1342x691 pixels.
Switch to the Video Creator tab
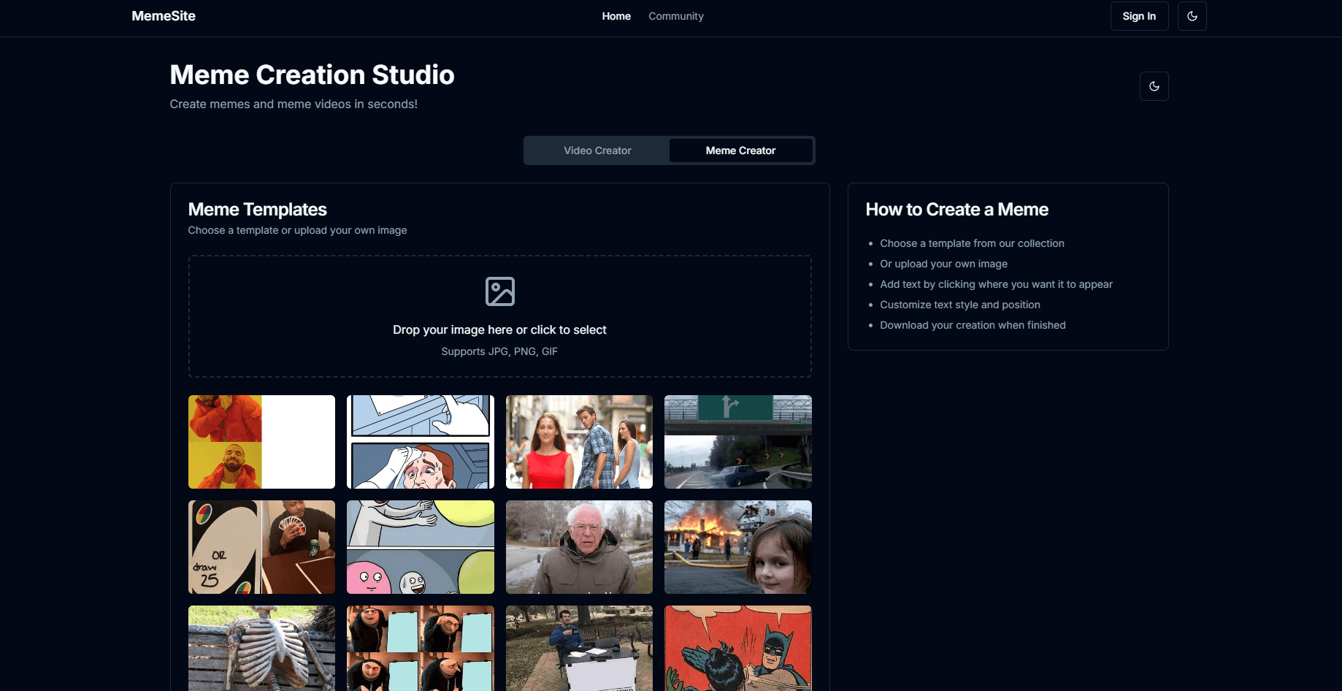[597, 150]
